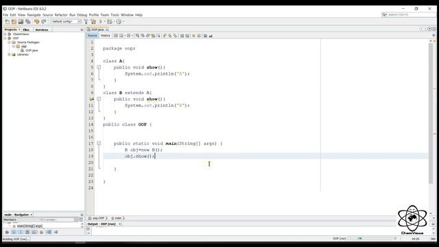Click the Clean and Build Project icon
This screenshot has width=439, height=247.
pyautogui.click(x=93, y=21)
